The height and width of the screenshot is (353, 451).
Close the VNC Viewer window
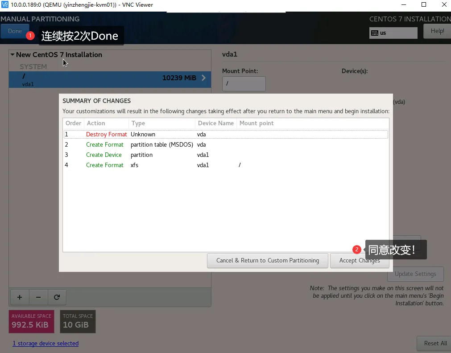[x=444, y=4]
